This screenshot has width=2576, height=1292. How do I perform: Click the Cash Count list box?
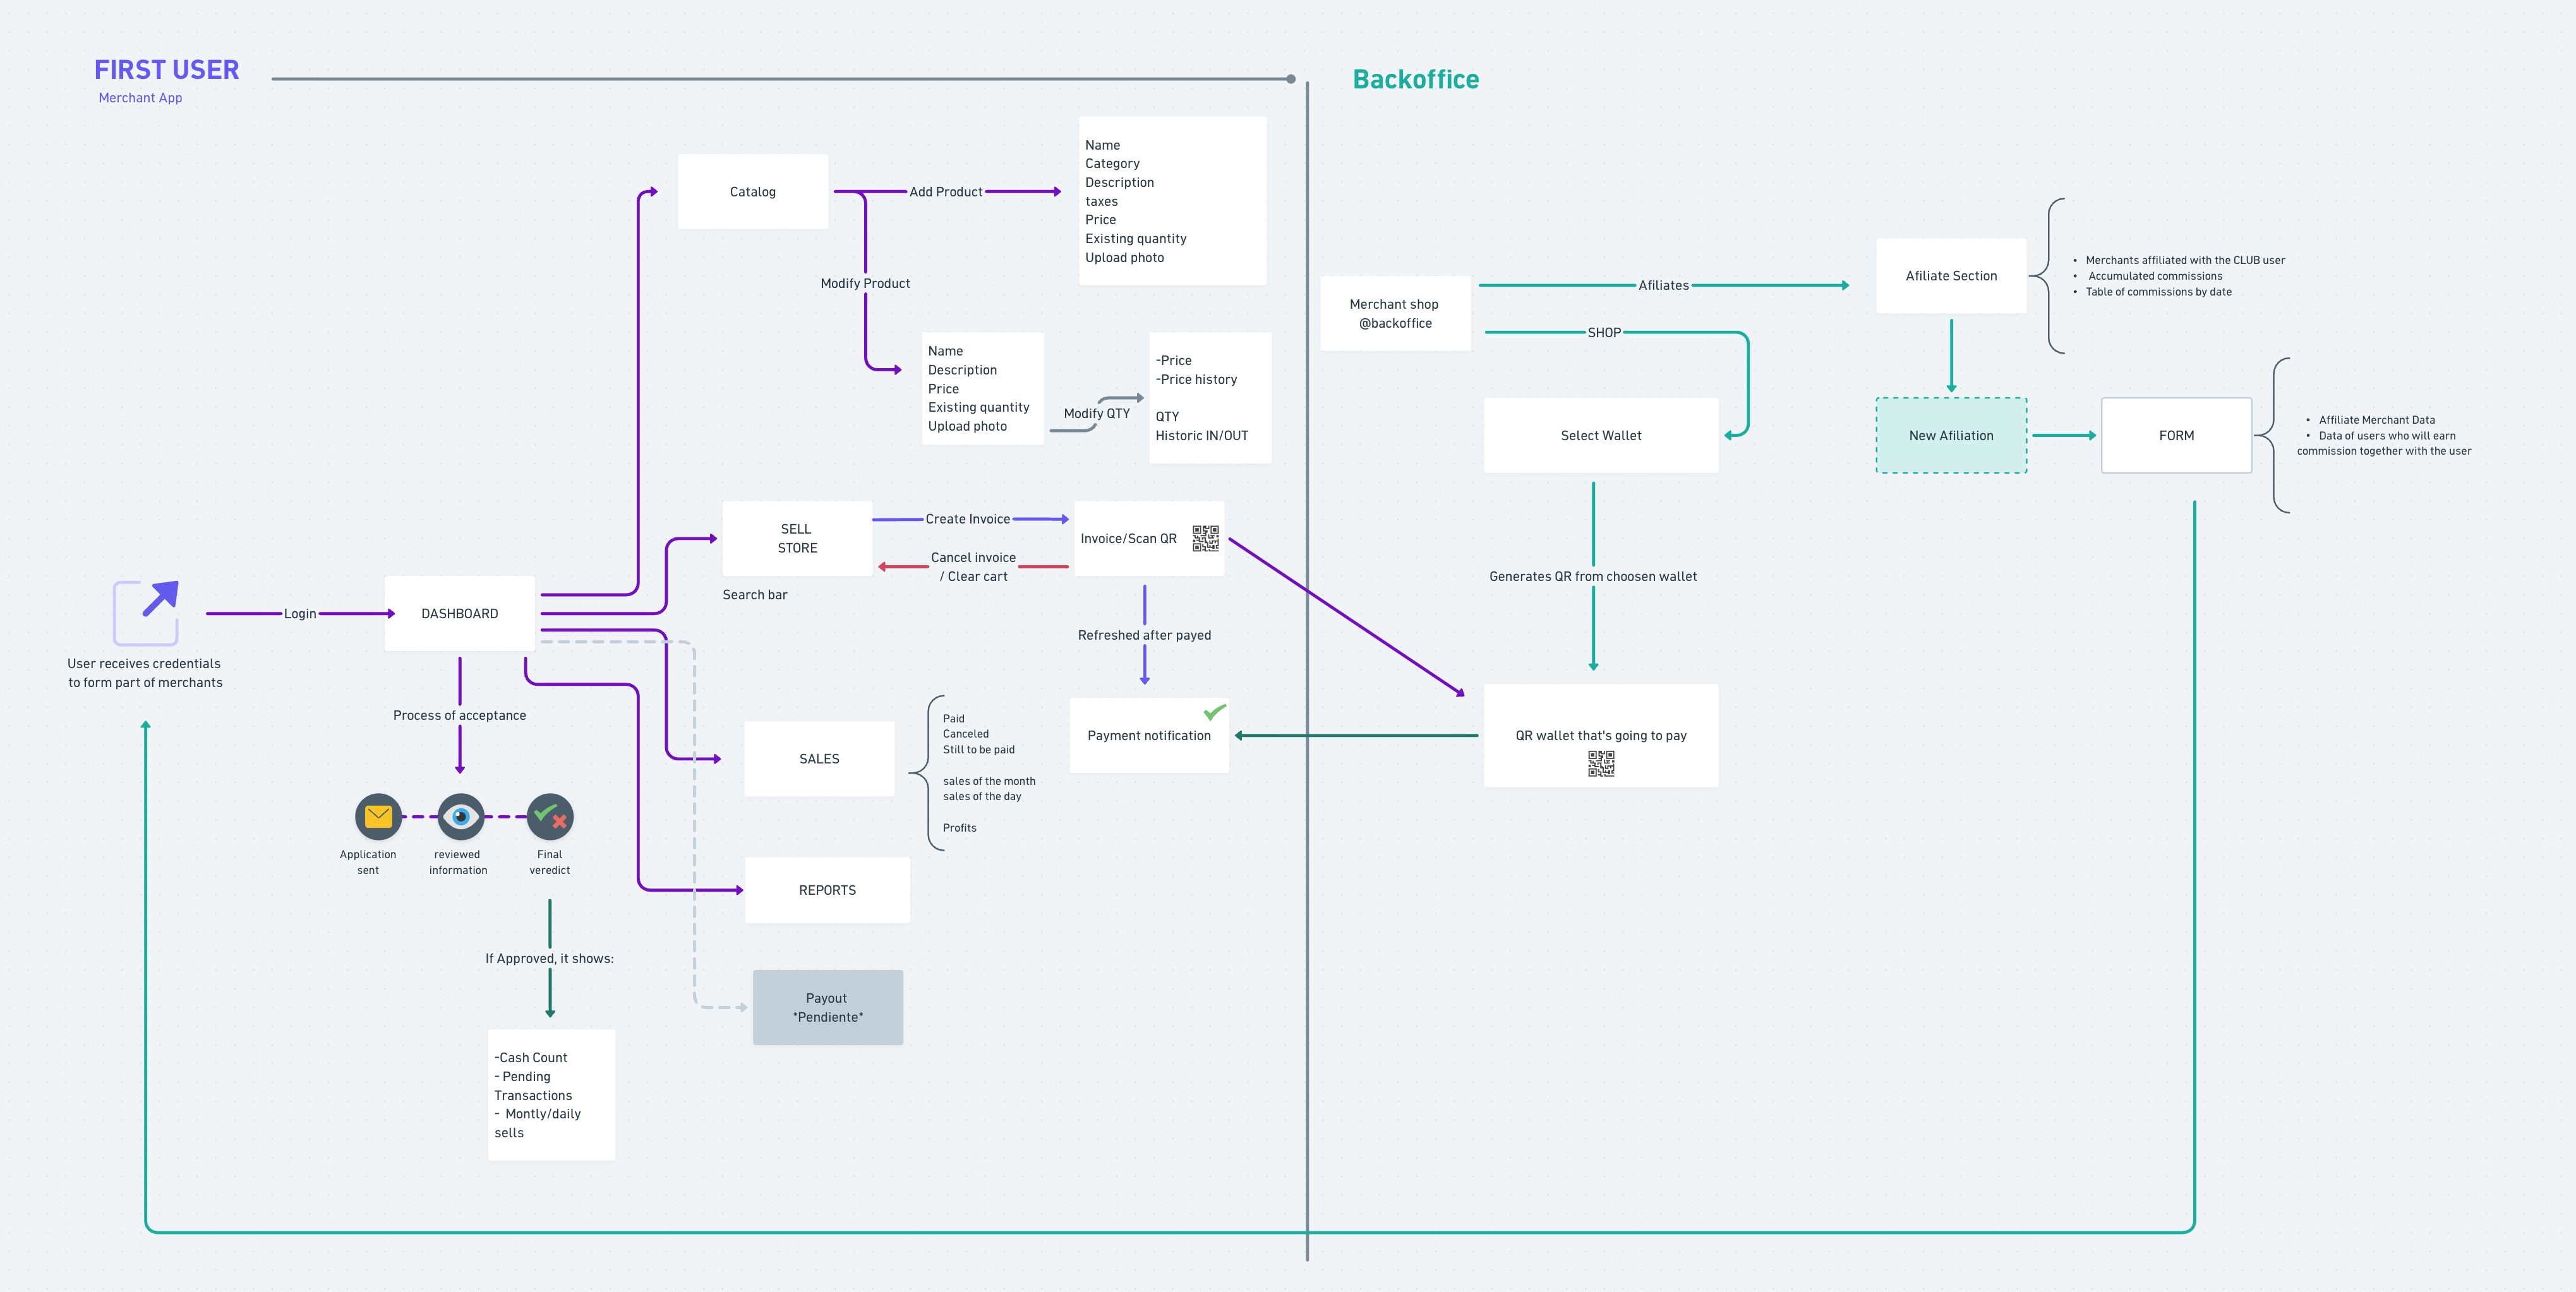pos(552,1095)
